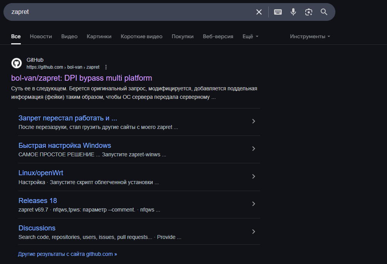Expand chevron on the Releases 18 row
This screenshot has height=264, width=387.
254,204
